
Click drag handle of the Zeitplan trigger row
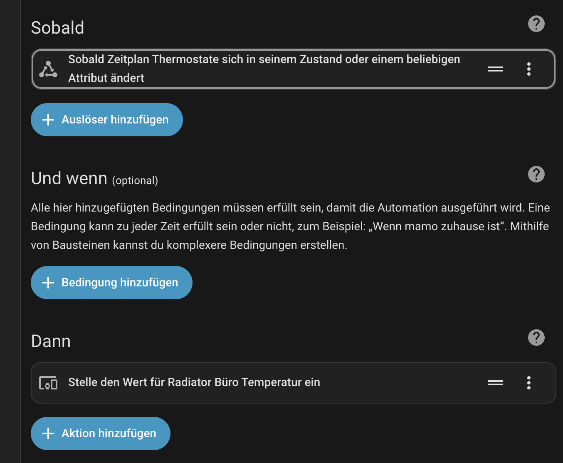495,69
